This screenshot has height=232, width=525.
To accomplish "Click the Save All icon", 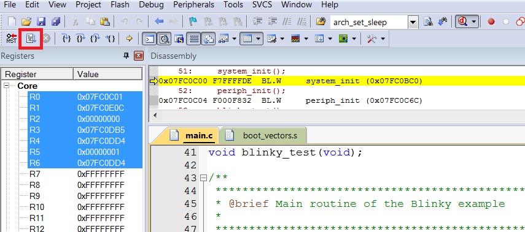I will click(x=56, y=22).
